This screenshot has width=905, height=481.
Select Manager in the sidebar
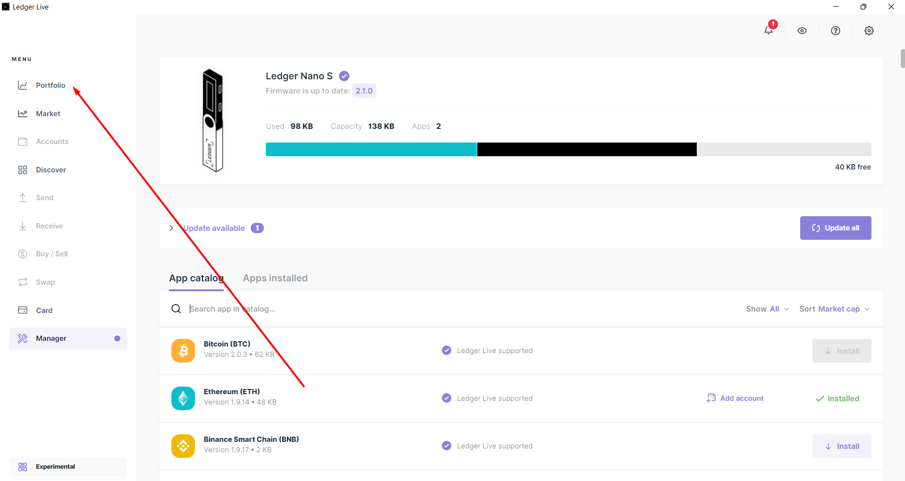tap(68, 338)
